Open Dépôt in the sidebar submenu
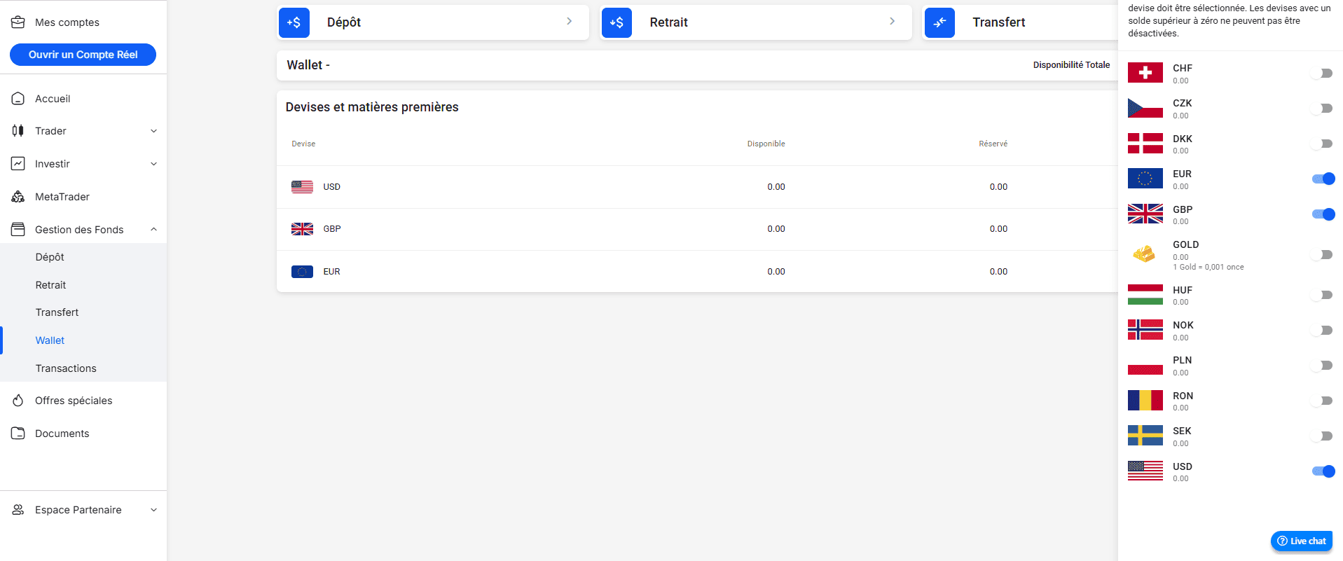 click(50, 257)
